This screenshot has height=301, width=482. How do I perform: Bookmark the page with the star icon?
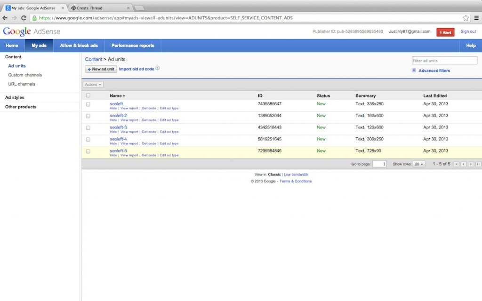click(x=466, y=18)
